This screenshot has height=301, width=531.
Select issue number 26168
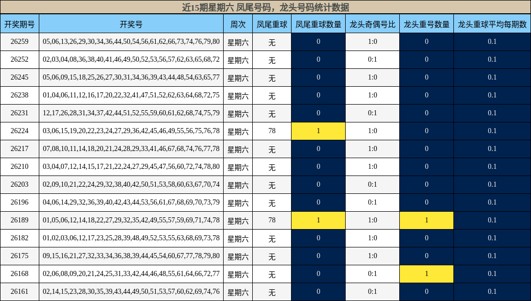click(x=19, y=273)
